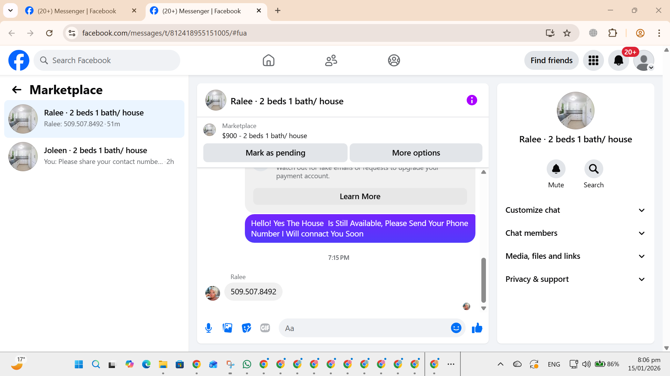Click the globe icon in the browser toolbar
Viewport: 670px width, 376px height.
tap(593, 33)
